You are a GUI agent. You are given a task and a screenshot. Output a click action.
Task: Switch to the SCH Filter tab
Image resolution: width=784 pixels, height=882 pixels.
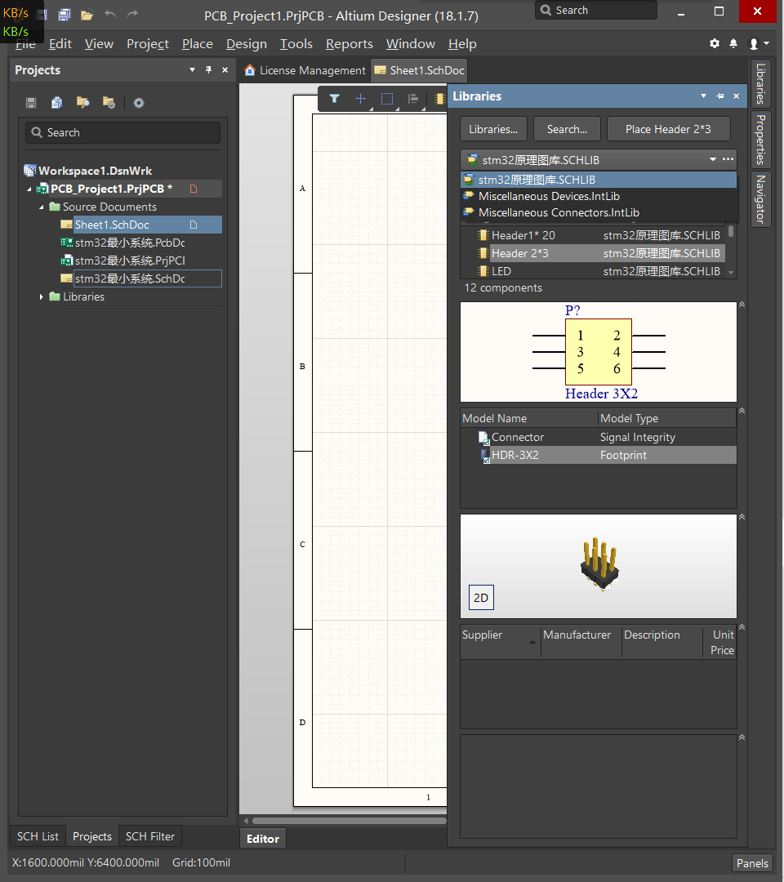coord(150,836)
